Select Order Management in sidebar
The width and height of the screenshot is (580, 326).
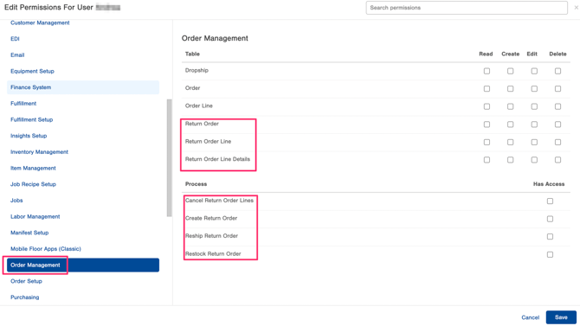point(83,265)
